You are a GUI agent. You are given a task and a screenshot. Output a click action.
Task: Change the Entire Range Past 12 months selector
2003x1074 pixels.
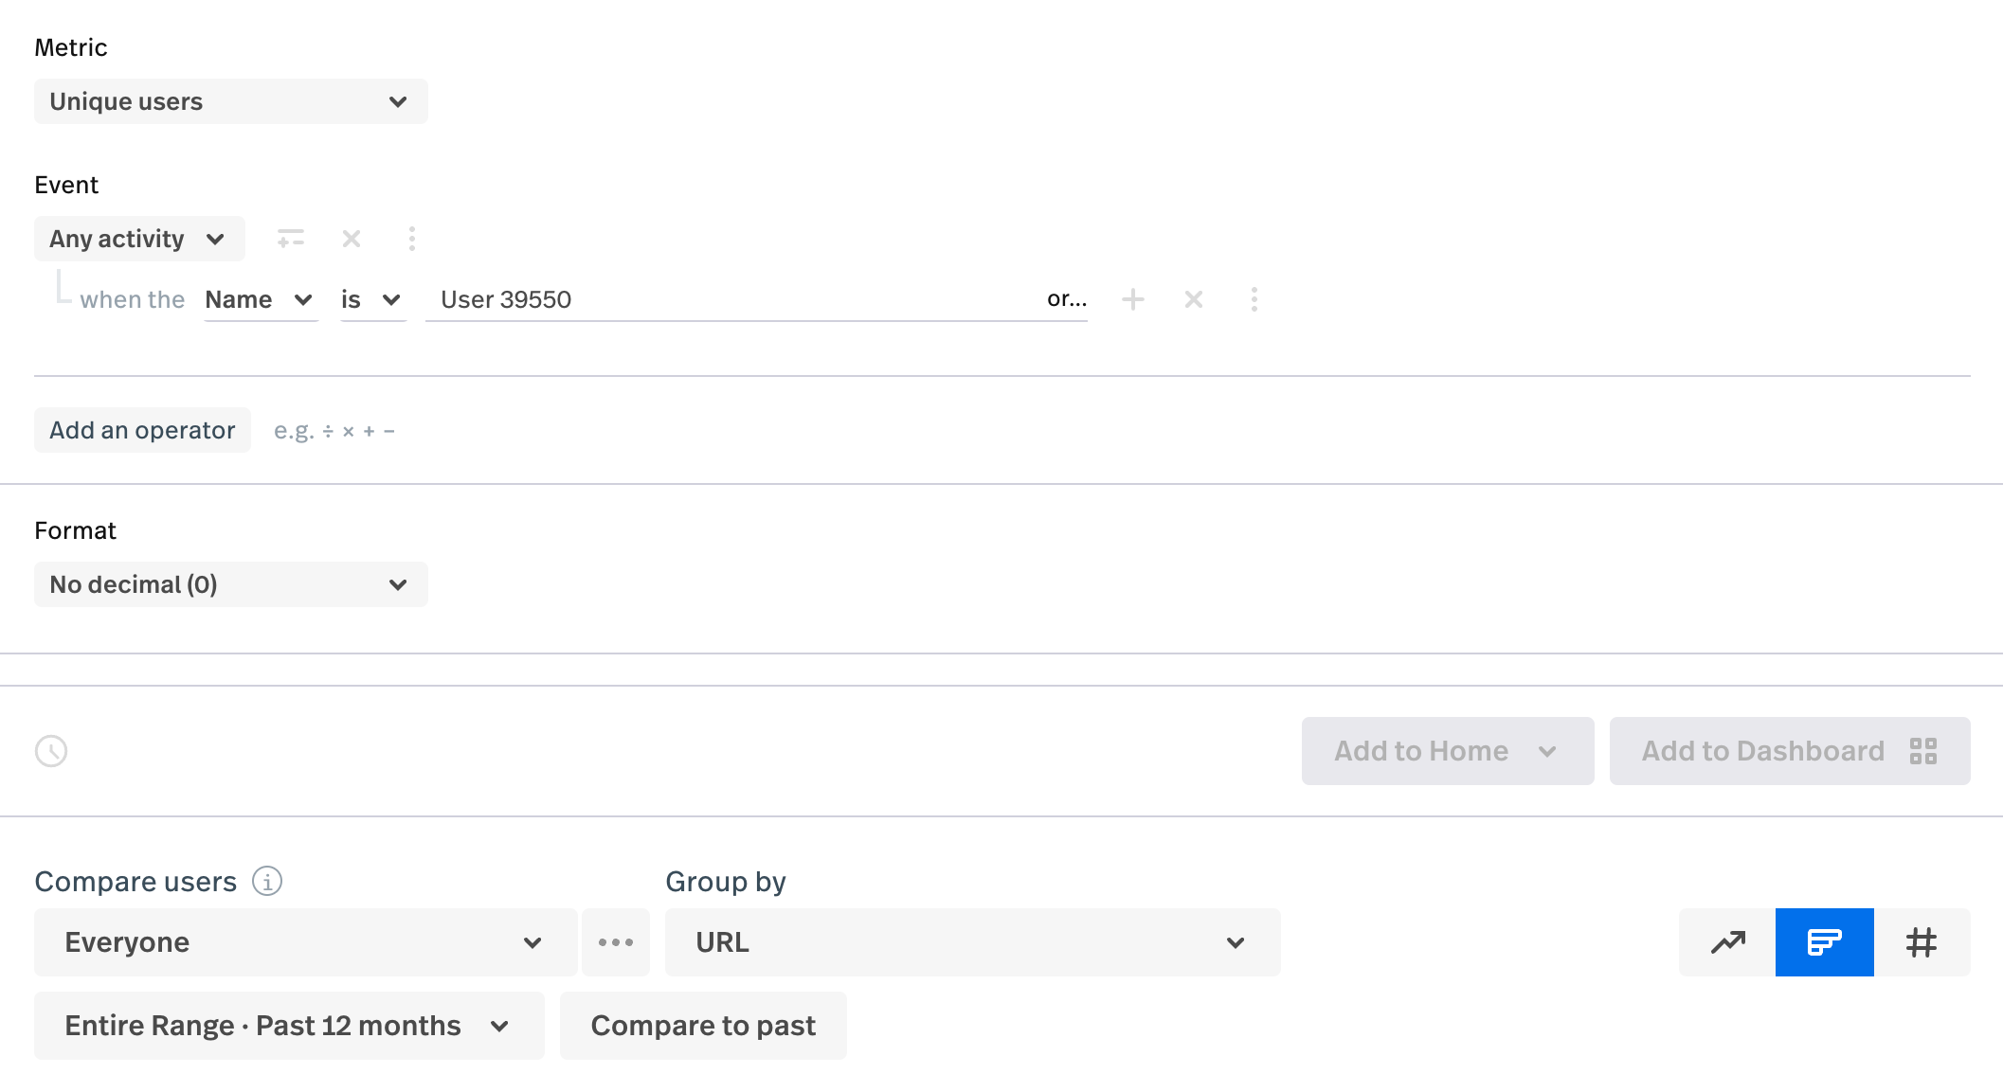(x=289, y=1026)
